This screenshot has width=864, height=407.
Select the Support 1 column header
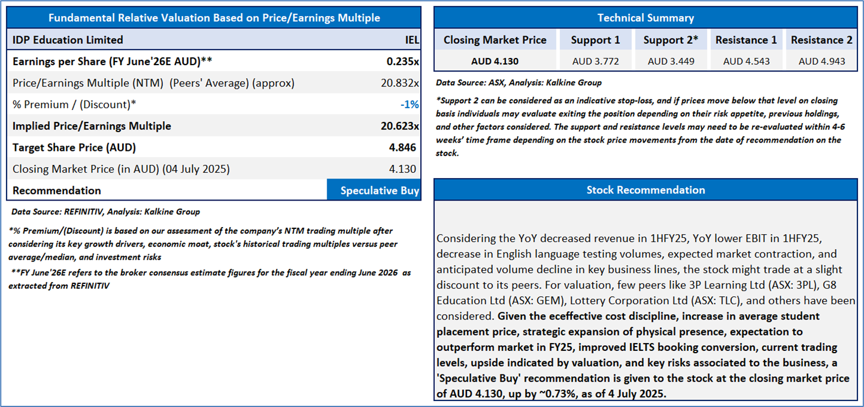click(596, 40)
